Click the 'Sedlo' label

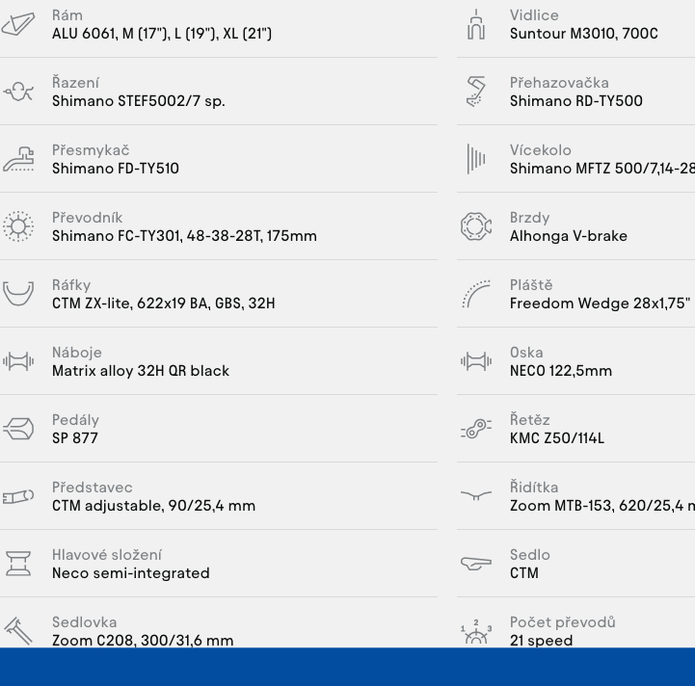pyautogui.click(x=529, y=555)
